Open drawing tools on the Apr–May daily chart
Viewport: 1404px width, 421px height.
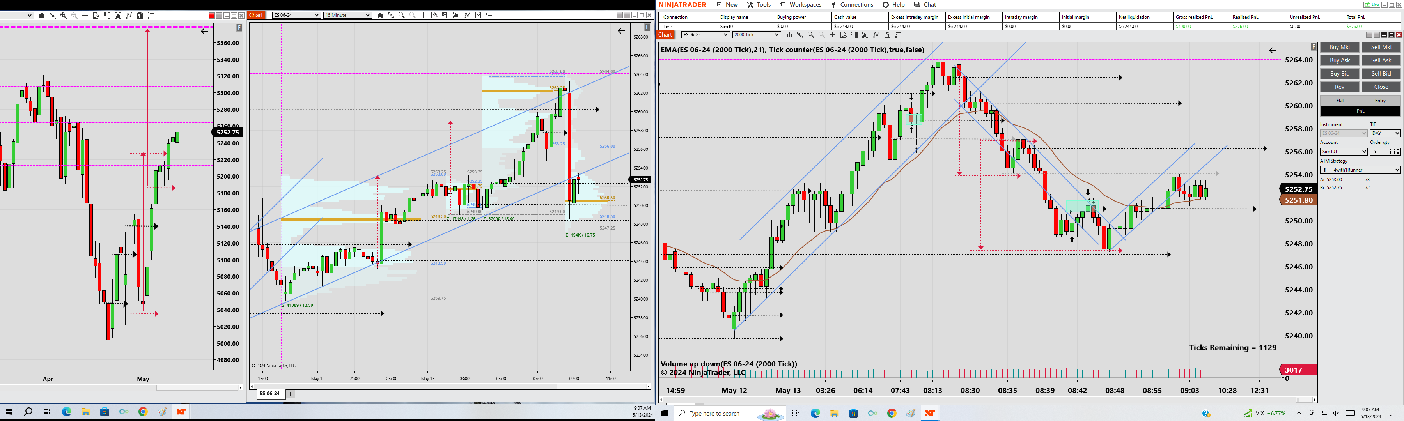click(53, 16)
